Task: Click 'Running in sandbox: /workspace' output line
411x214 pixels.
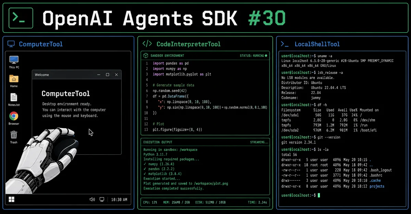Action: (x=170, y=150)
